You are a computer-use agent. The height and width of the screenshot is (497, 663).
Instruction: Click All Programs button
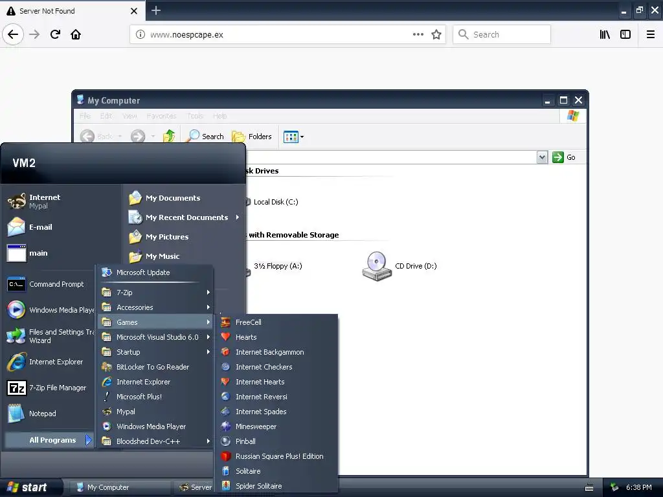[x=49, y=440]
